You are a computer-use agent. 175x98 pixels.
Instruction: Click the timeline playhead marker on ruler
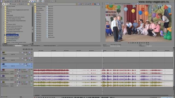pos(102,51)
